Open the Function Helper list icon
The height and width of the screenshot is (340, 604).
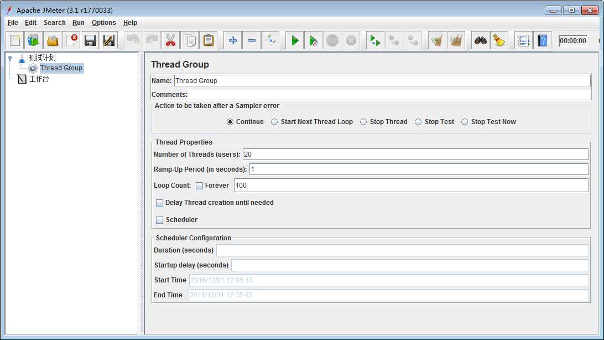click(x=523, y=40)
